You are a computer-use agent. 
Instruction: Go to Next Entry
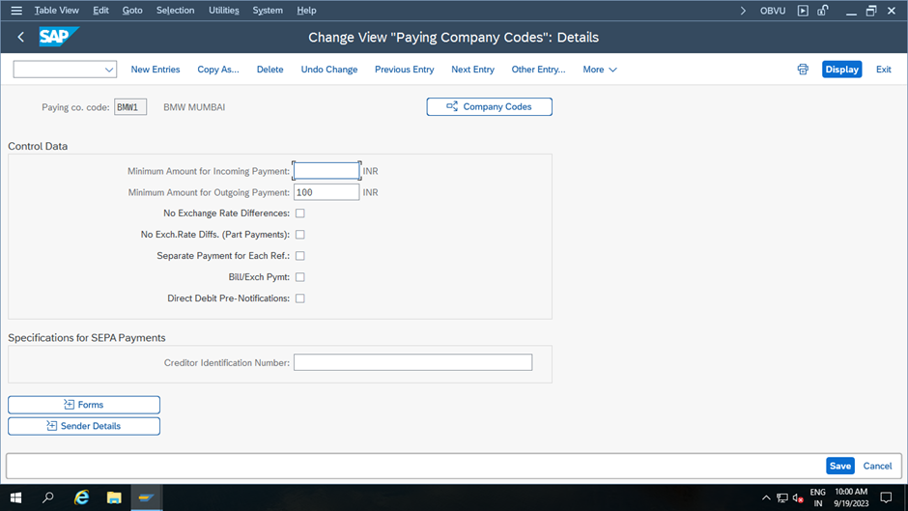[x=472, y=70]
